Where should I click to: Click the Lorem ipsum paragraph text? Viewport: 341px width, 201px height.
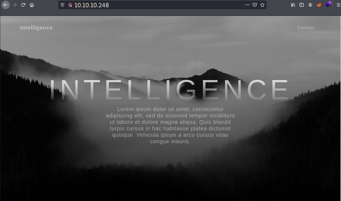click(x=170, y=125)
